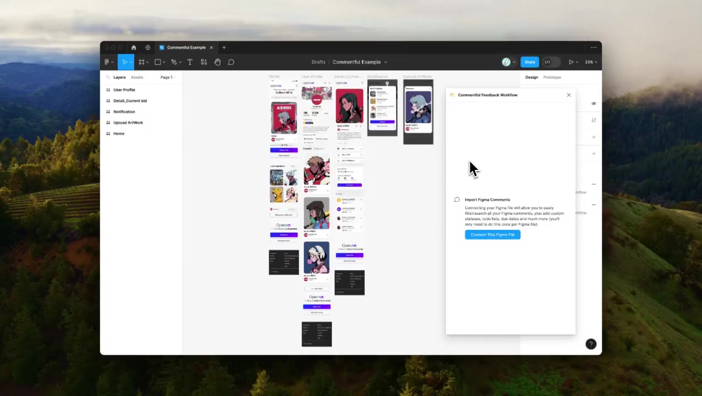
Task: Click the Connect This Figma File button
Action: (x=492, y=235)
